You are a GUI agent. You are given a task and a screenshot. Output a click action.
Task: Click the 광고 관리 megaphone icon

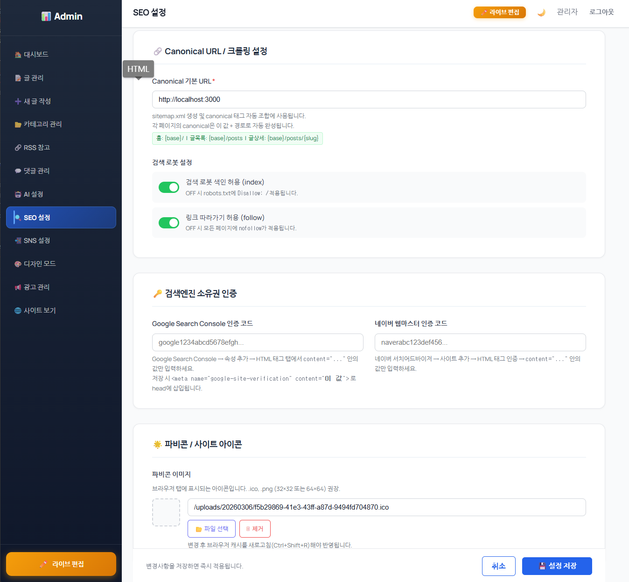click(x=18, y=287)
